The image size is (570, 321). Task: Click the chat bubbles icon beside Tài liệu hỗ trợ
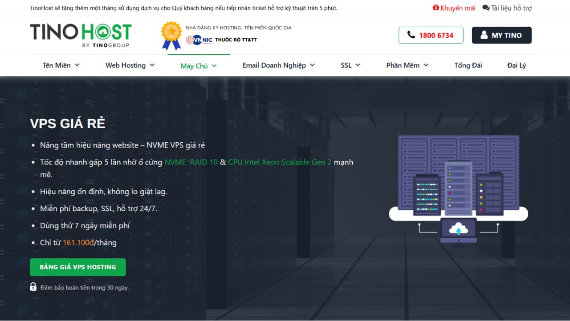click(x=486, y=8)
